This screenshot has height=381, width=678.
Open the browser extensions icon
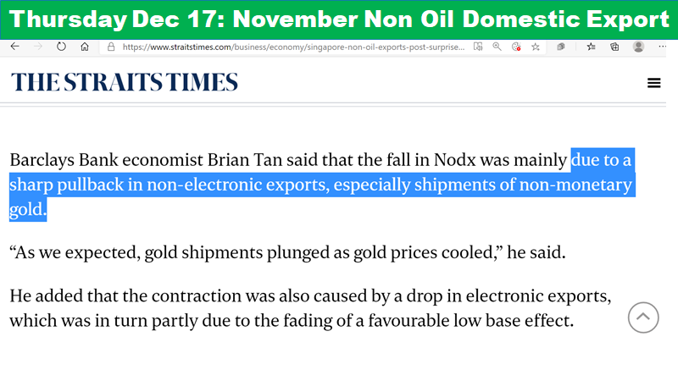[x=561, y=47]
